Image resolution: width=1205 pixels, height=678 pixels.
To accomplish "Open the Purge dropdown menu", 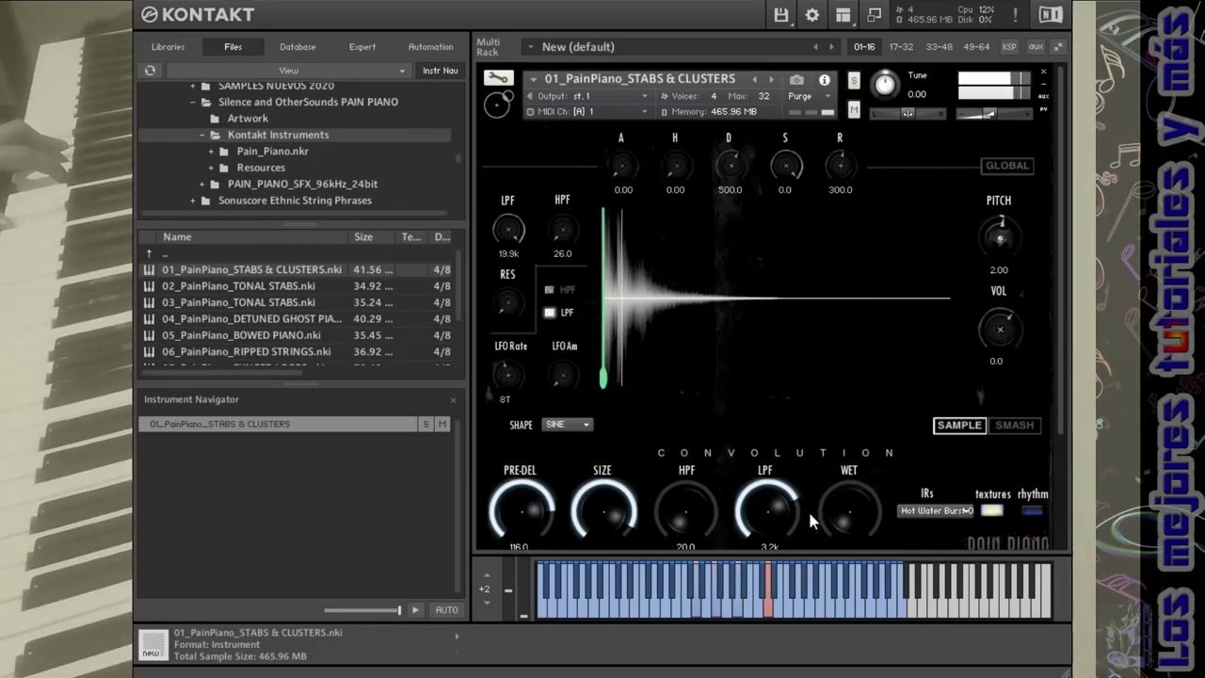I will [x=810, y=96].
